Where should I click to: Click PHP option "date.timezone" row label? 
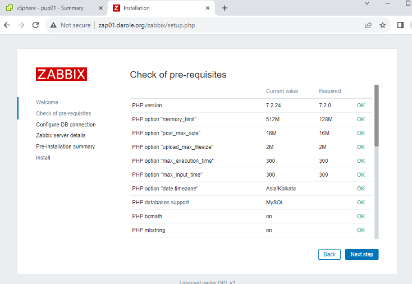pos(165,189)
